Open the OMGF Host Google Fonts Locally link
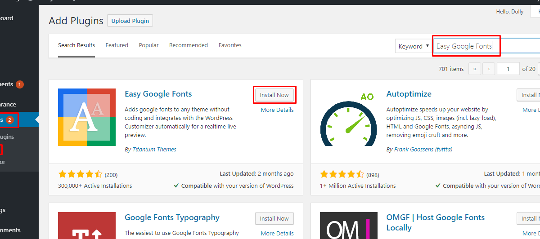 (436, 222)
